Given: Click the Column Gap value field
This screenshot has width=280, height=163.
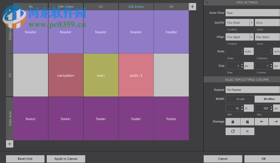Looking at the screenshot, I should (262, 66).
